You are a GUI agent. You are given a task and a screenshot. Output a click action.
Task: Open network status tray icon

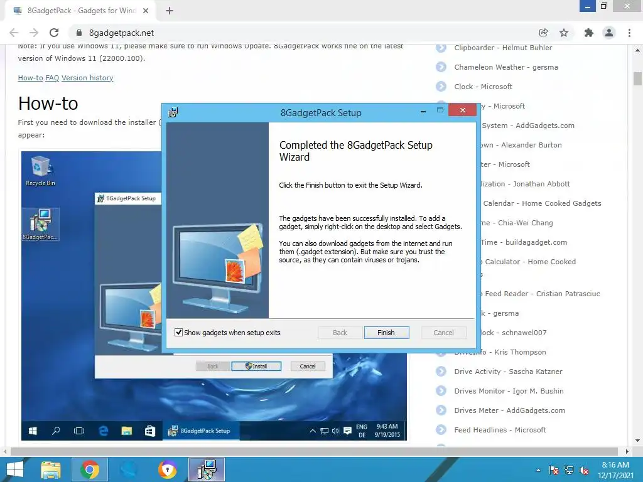[569, 470]
